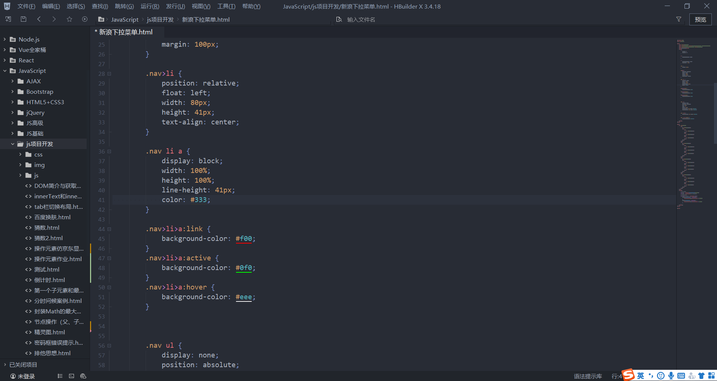This screenshot has width=717, height=381.
Task: Click the 预览 preview button
Action: [700, 19]
